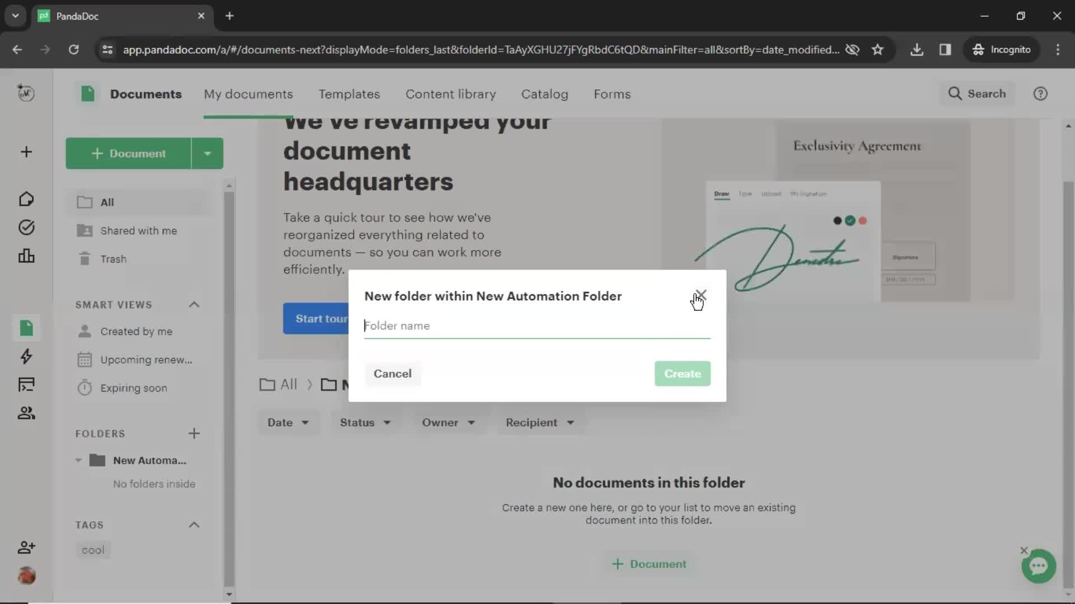Click the Integrations icon in sidebar
This screenshot has width=1075, height=604.
tap(26, 384)
